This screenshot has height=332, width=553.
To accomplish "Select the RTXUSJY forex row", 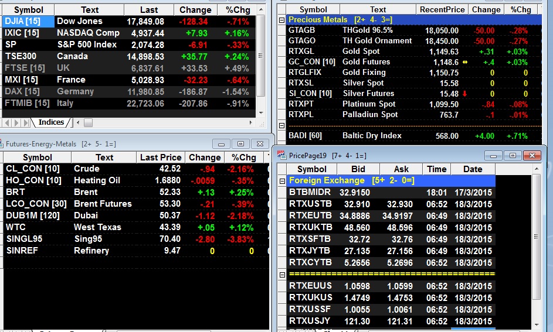I will coord(391,321).
